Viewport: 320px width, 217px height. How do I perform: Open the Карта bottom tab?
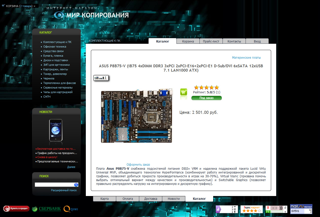(105, 199)
